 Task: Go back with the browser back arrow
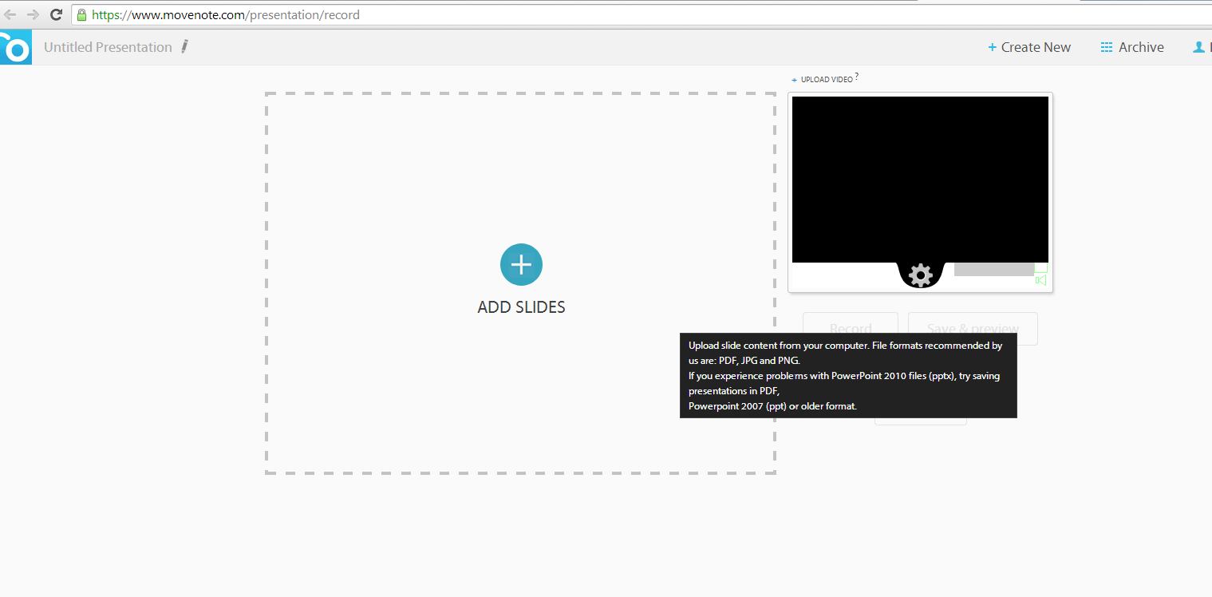tap(10, 14)
